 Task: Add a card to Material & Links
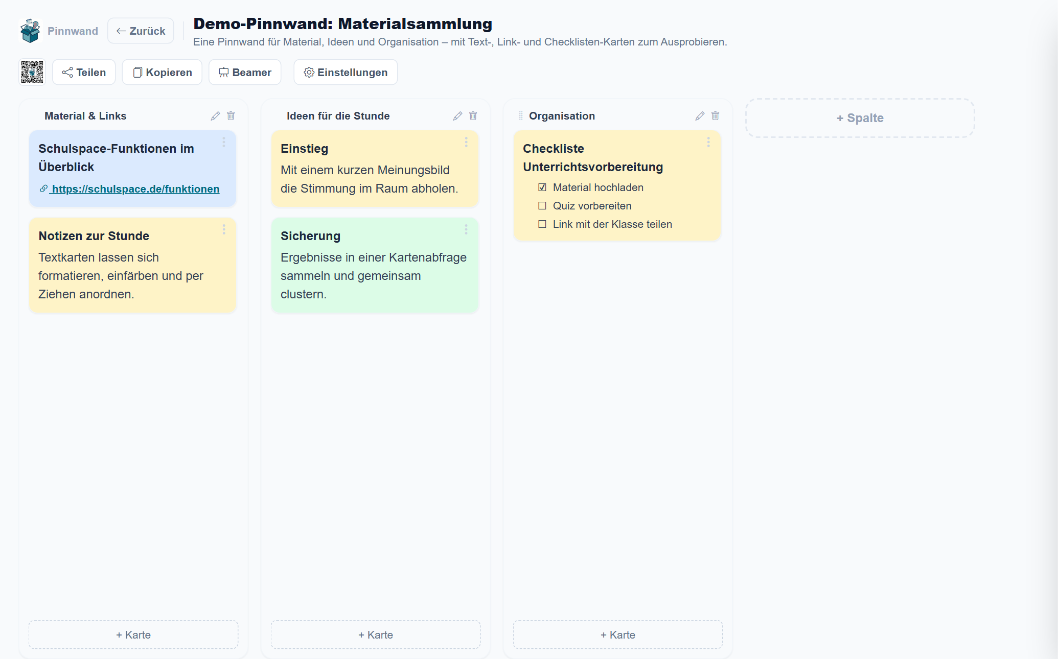click(133, 634)
